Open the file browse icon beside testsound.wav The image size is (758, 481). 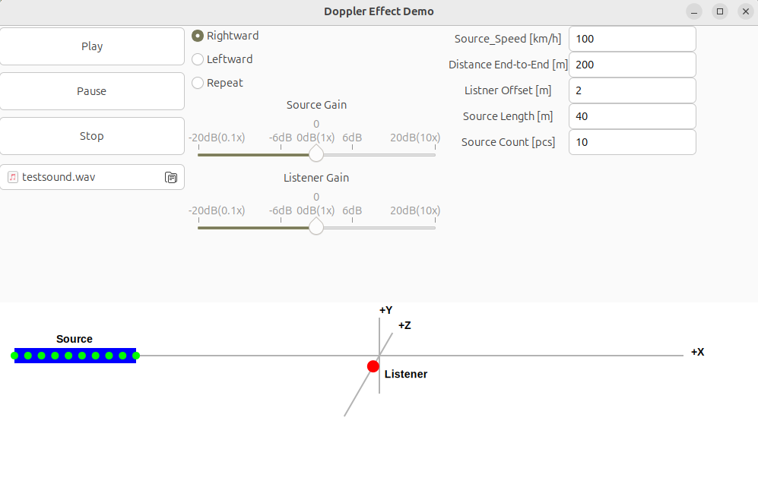pos(171,177)
